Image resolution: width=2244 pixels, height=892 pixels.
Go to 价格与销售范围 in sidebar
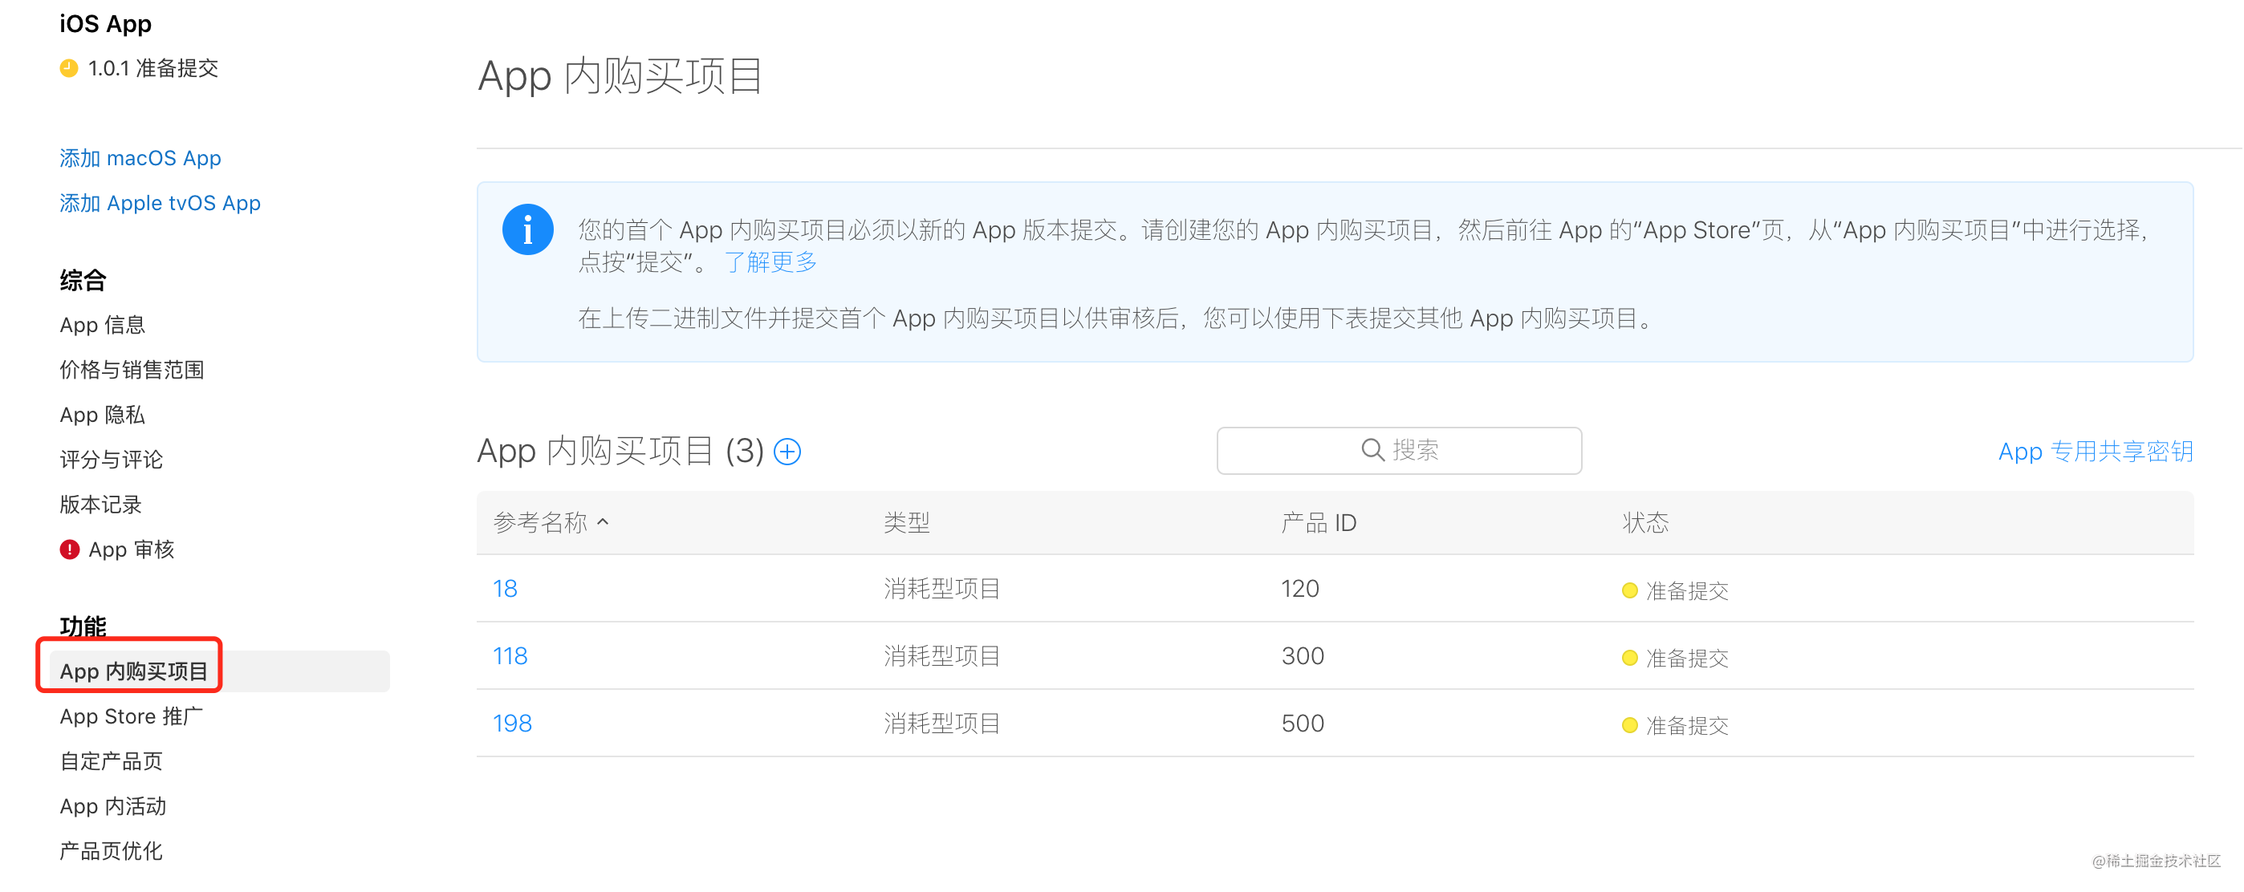pyautogui.click(x=132, y=371)
